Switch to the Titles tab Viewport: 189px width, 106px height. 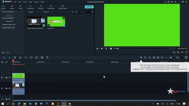click(20, 7)
